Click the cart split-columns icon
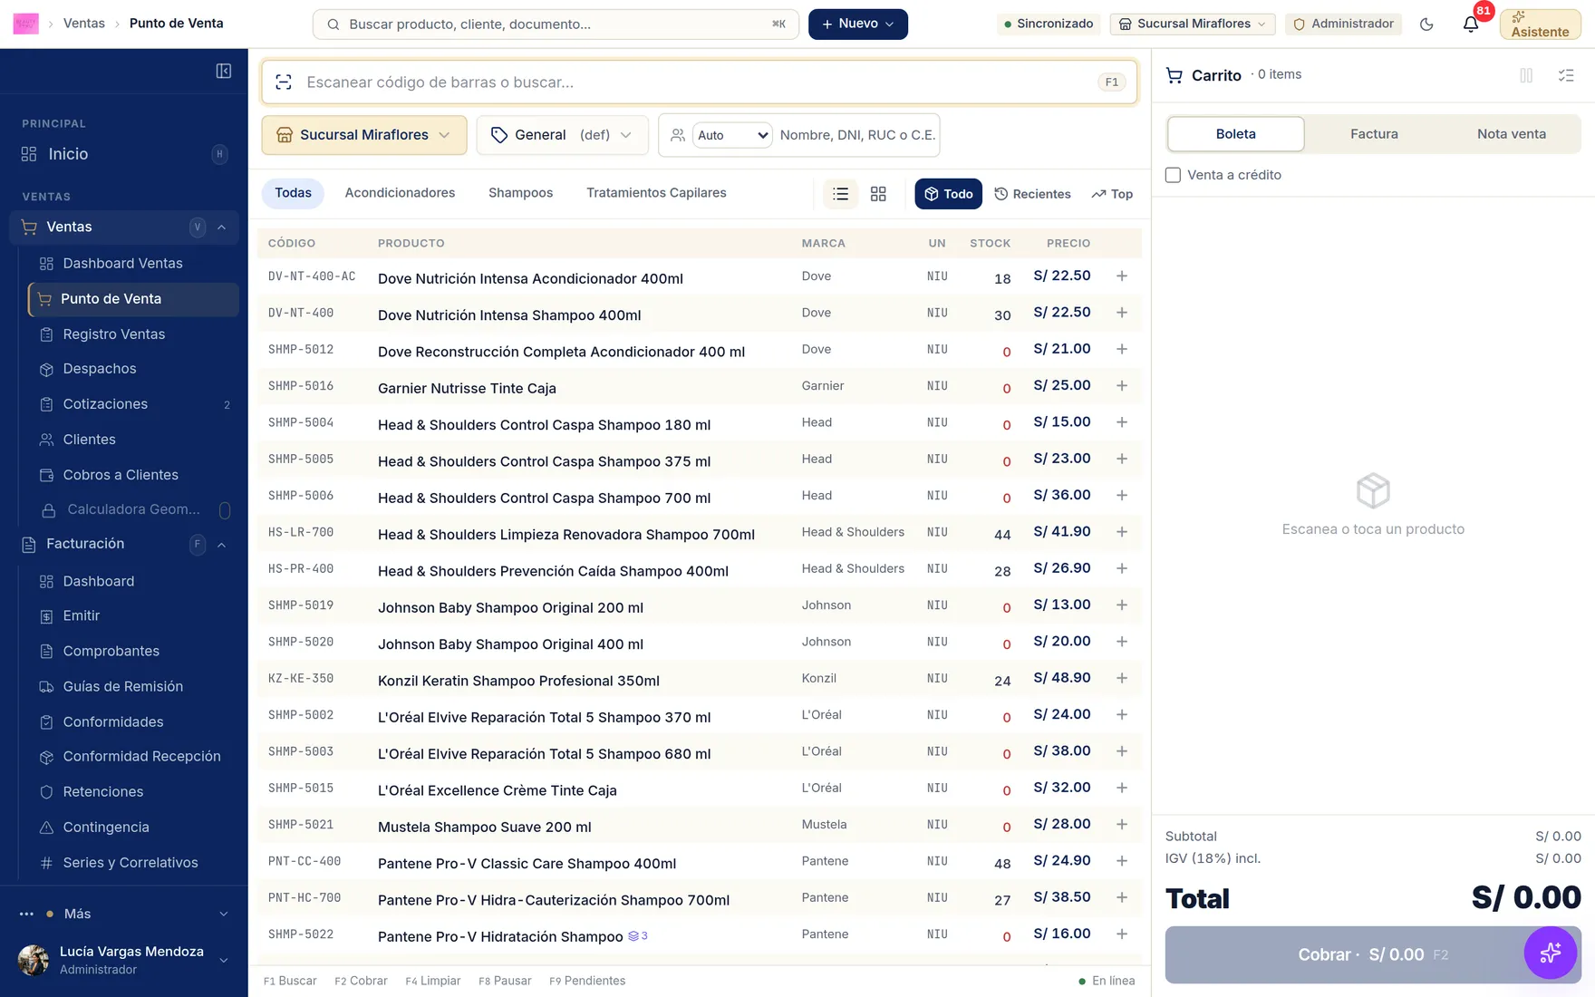The image size is (1595, 997). pos(1526,75)
